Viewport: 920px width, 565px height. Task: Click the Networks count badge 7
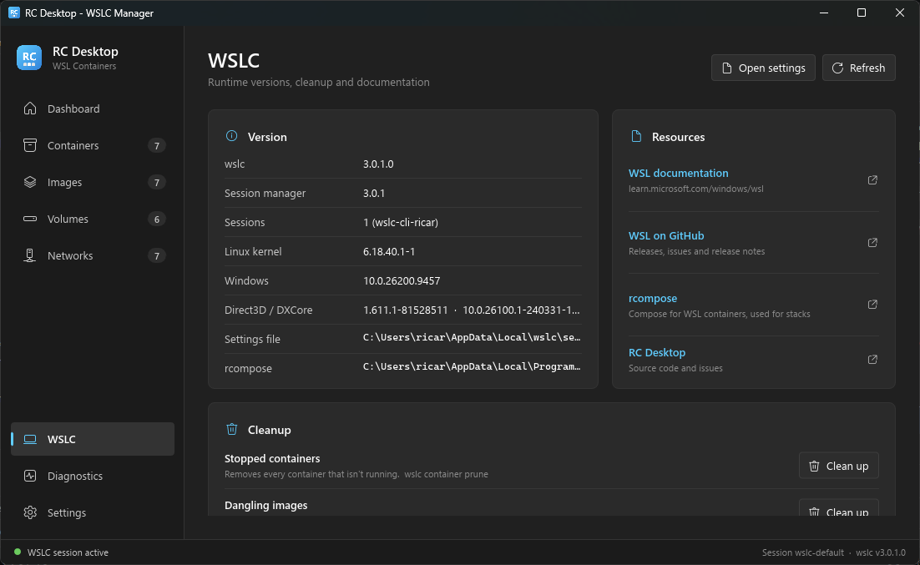pyautogui.click(x=157, y=256)
